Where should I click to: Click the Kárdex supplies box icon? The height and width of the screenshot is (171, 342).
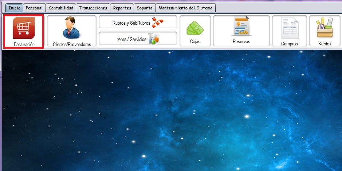(325, 28)
